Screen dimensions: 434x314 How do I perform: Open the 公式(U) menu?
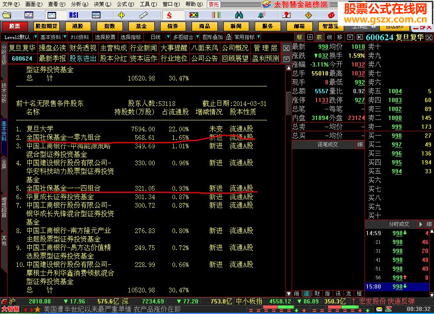pos(125,4)
